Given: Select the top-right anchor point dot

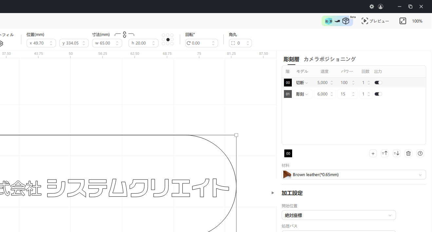Looking at the screenshot, I should point(172,35).
